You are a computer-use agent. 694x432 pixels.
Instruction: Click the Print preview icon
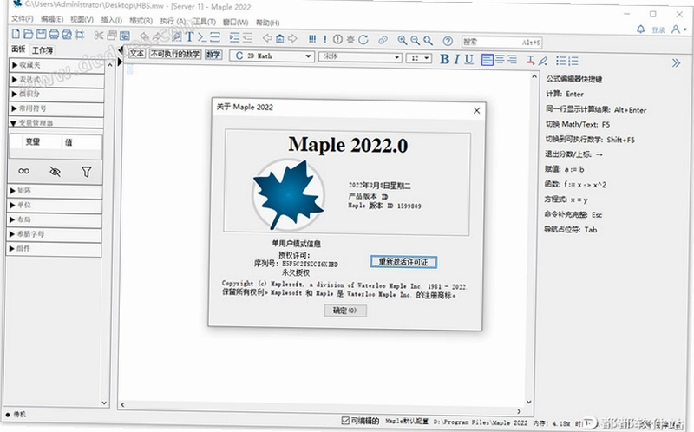(67, 35)
